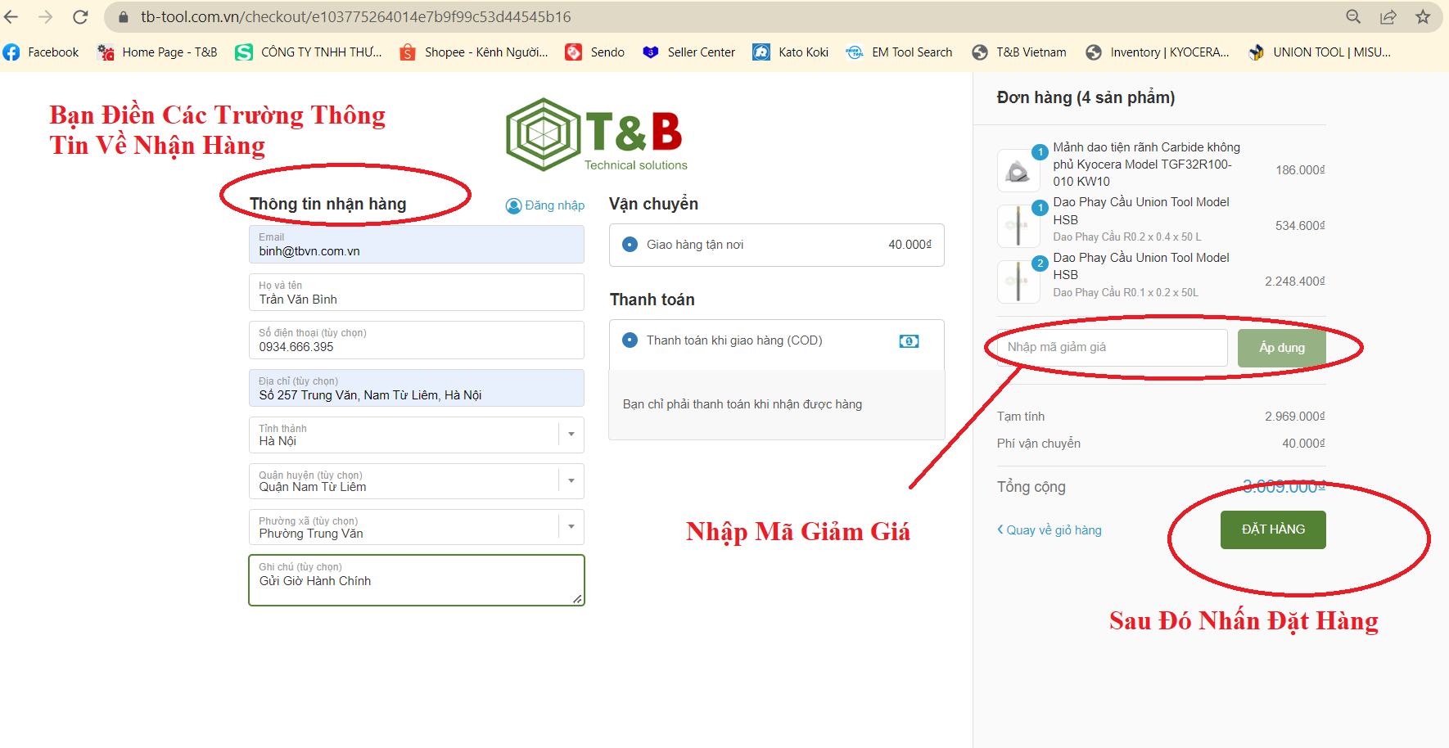Expand the Quận huyện dropdown
Screen dimensions: 1449x748
[x=571, y=480]
